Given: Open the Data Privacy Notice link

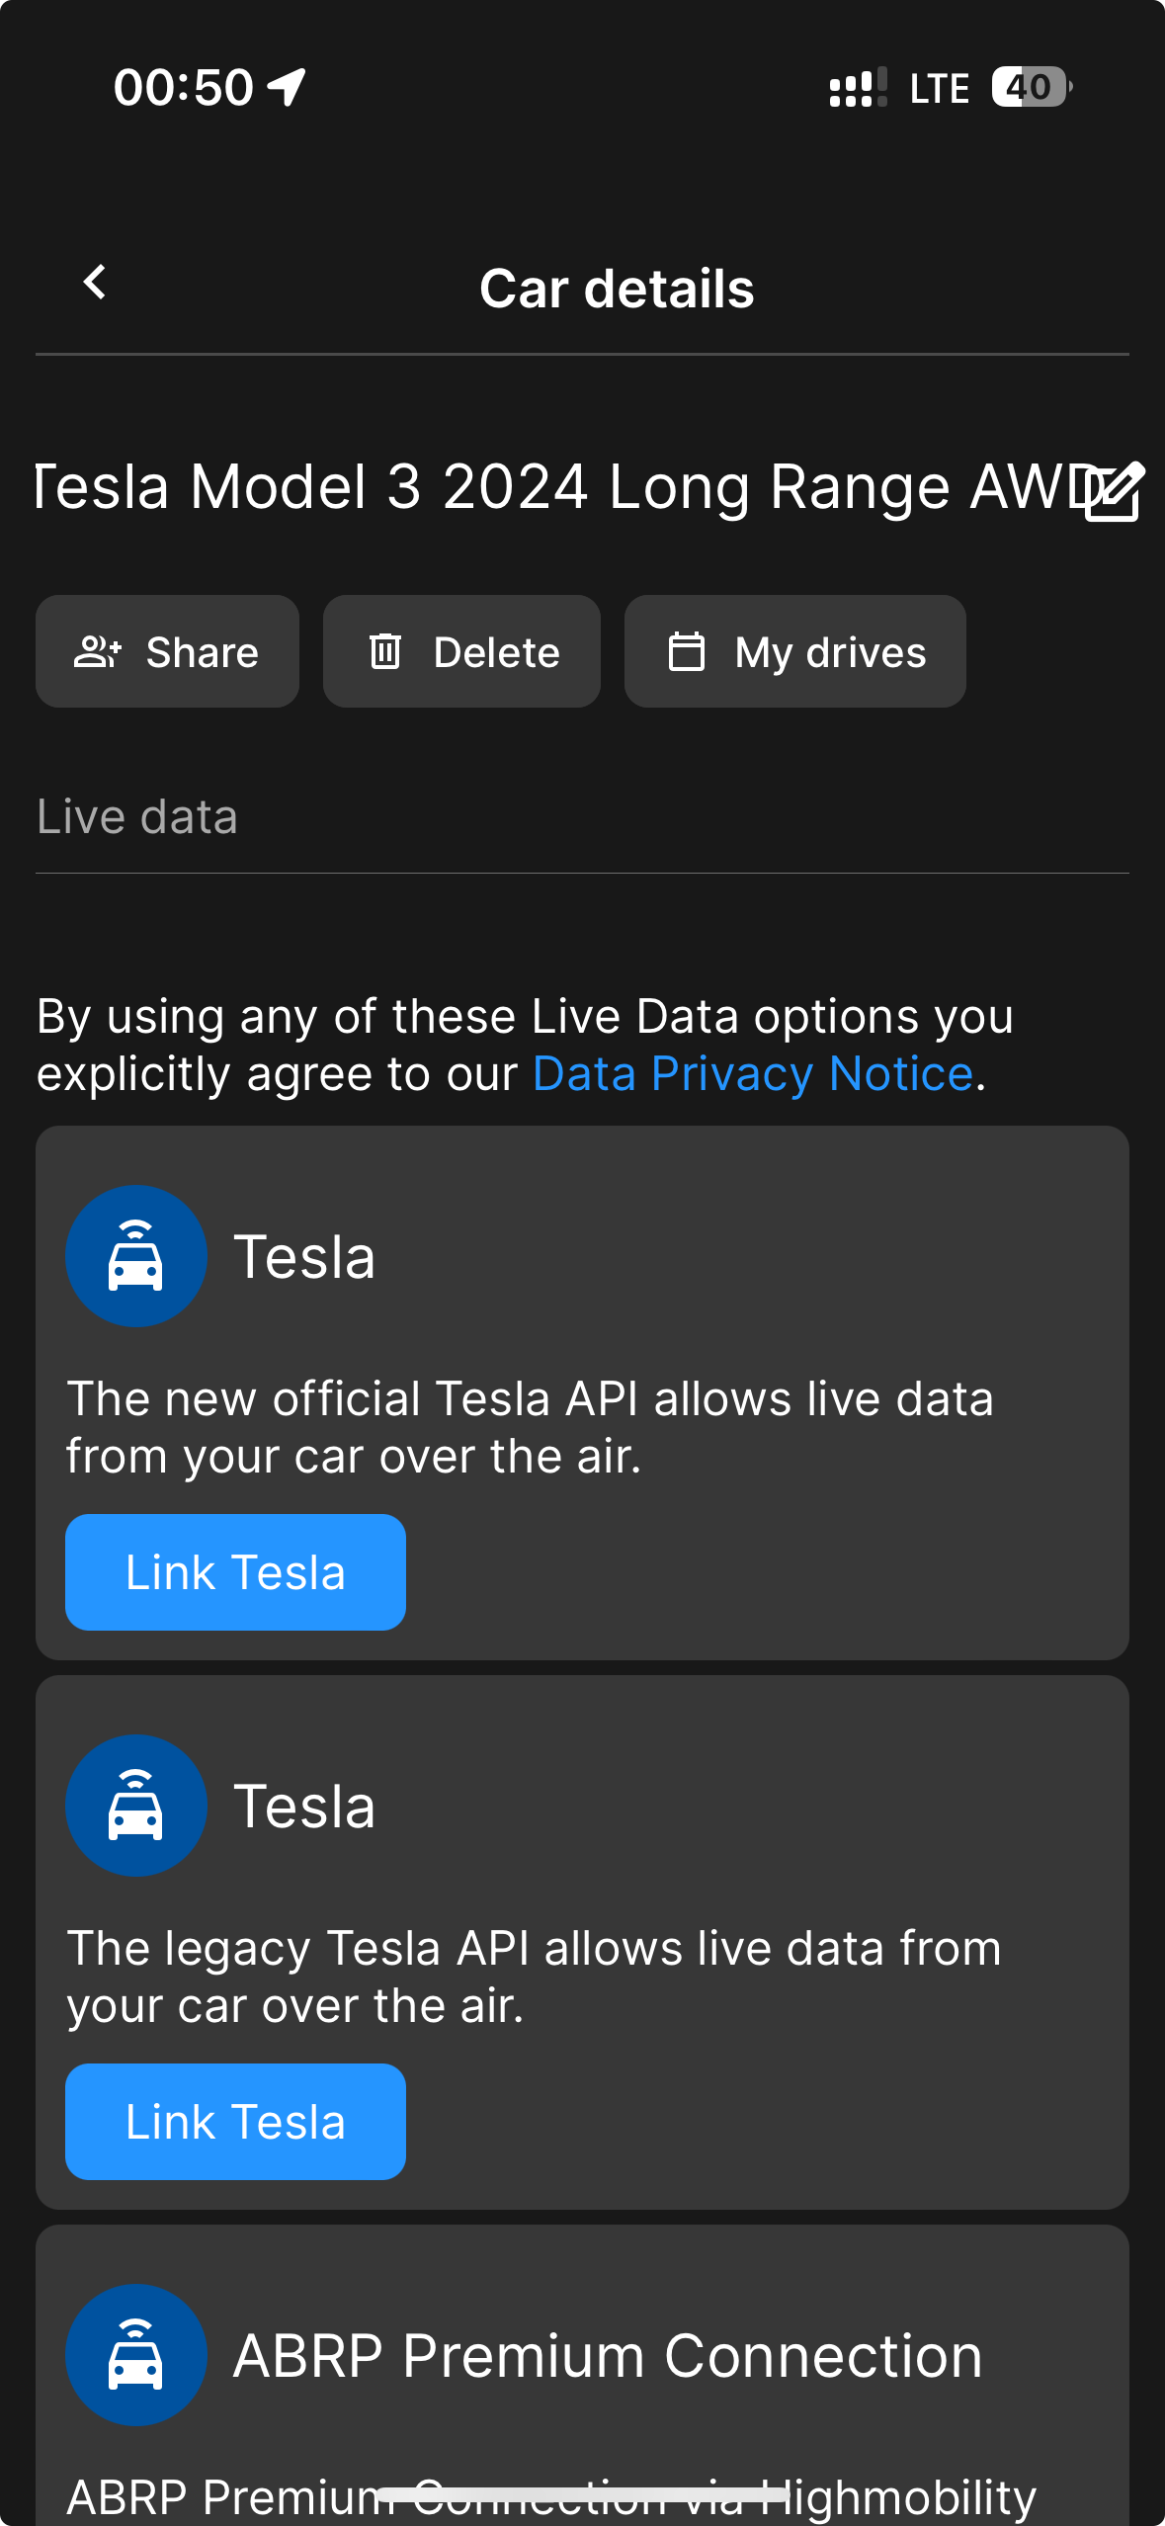Looking at the screenshot, I should (x=753, y=1074).
